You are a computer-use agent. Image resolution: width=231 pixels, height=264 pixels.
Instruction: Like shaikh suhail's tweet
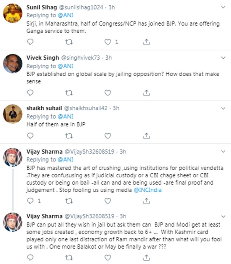pos(108,135)
